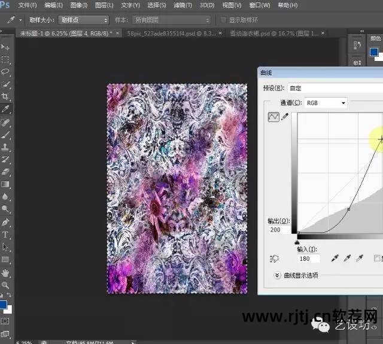Pick the white point eyedropper
This screenshot has width=383, height=344.
(360, 258)
